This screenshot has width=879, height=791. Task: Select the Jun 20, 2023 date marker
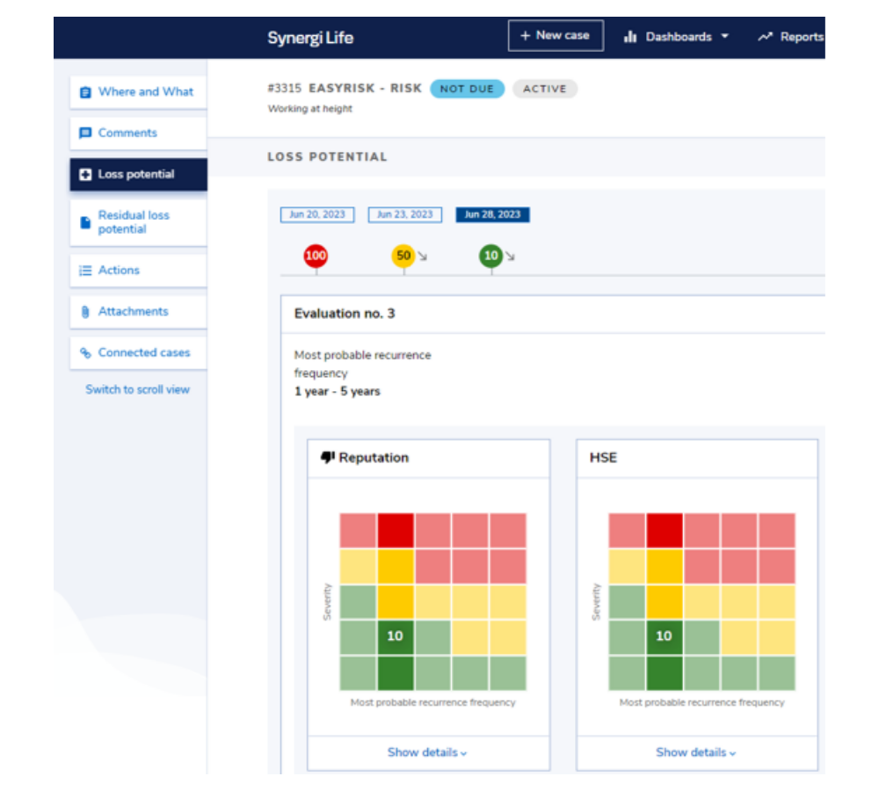click(x=316, y=214)
